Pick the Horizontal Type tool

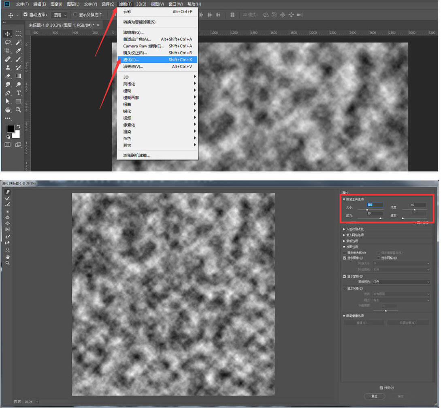tap(18, 93)
